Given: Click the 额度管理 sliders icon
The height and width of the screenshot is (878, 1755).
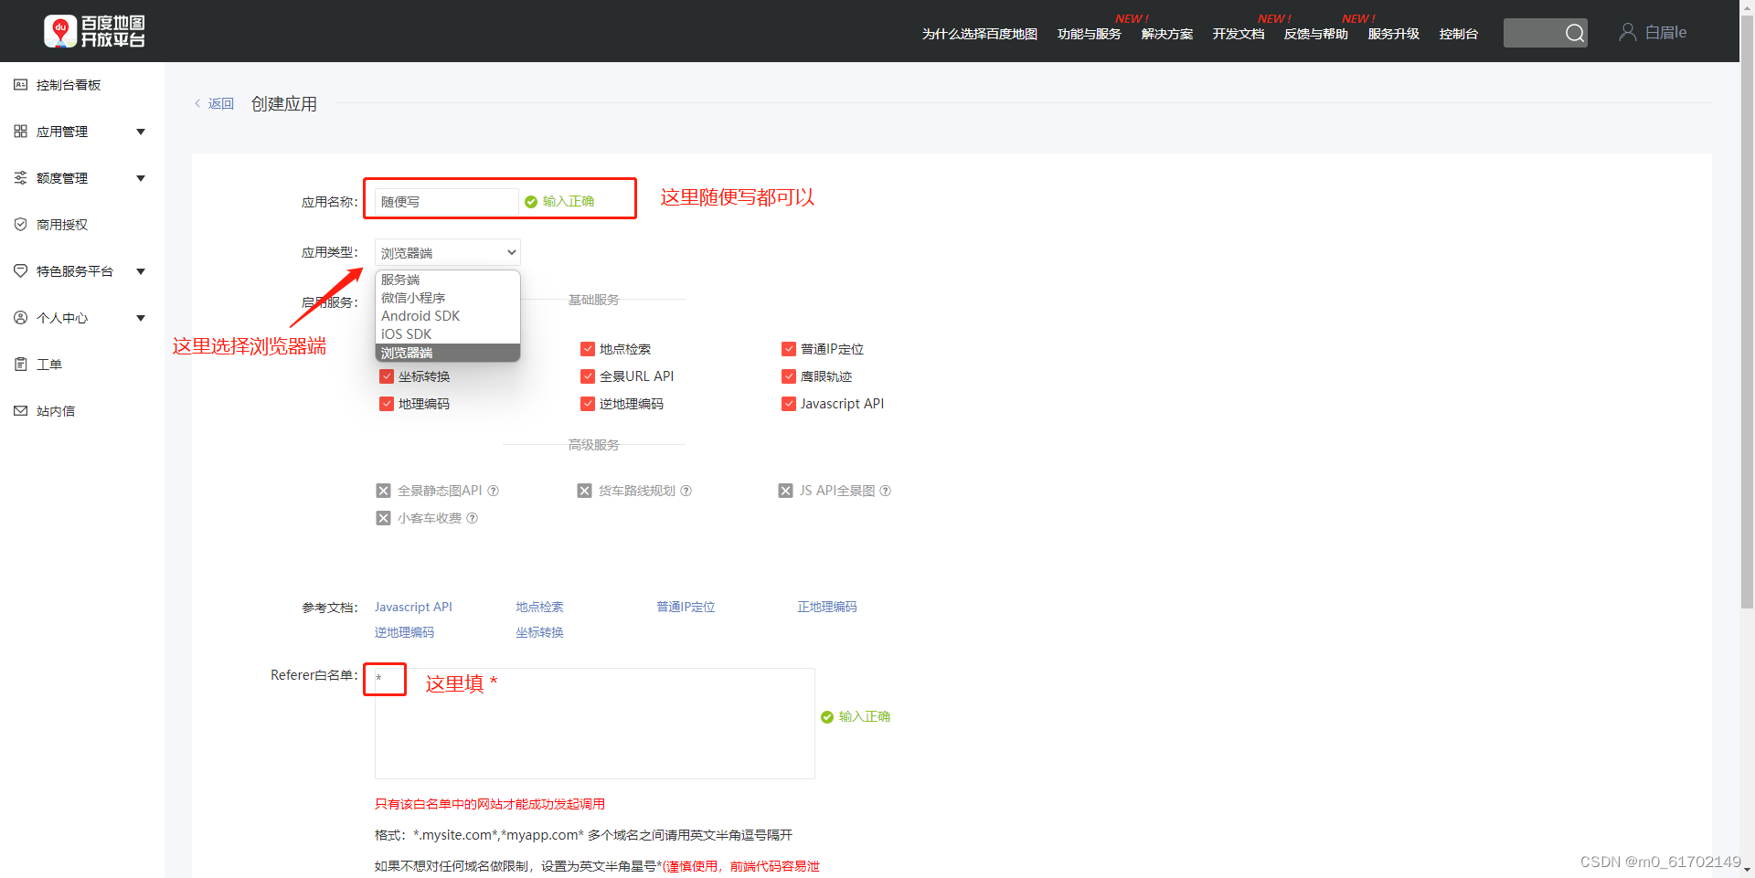Looking at the screenshot, I should tap(20, 178).
